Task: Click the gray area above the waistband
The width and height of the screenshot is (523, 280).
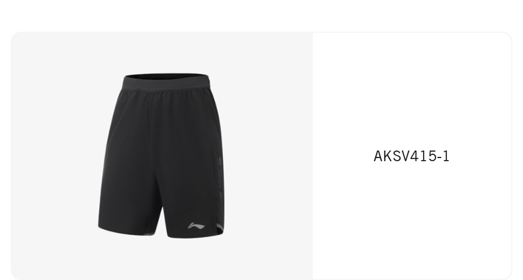Action: pos(166,53)
